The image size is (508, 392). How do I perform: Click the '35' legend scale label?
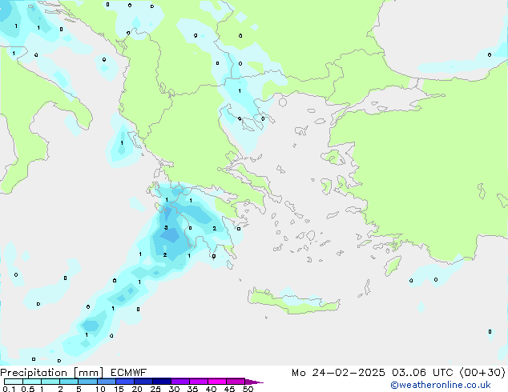pyautogui.click(x=192, y=389)
